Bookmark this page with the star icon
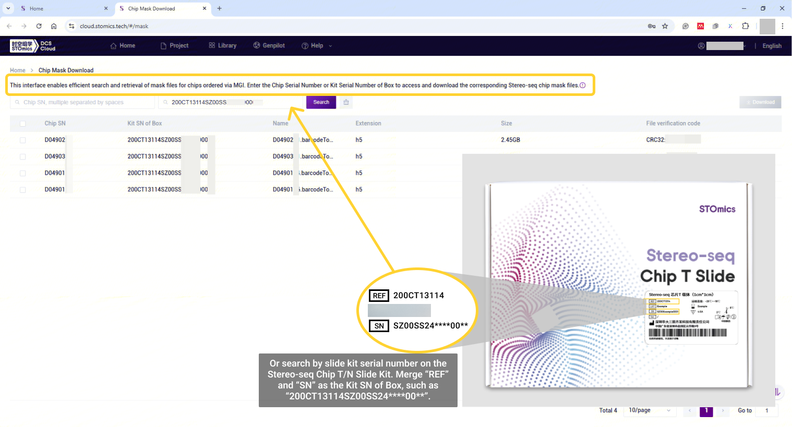 665,26
